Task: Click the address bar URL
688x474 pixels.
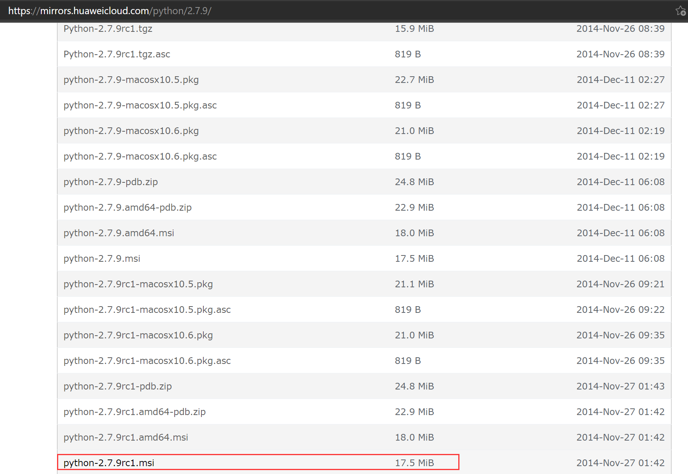Action: 110,11
